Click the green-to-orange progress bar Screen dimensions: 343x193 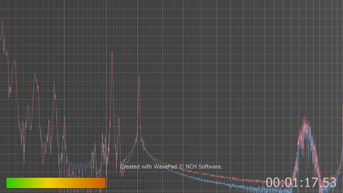75,183
